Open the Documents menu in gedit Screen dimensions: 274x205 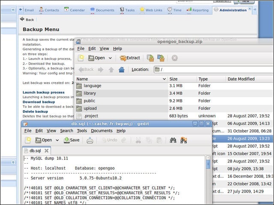point(102,131)
